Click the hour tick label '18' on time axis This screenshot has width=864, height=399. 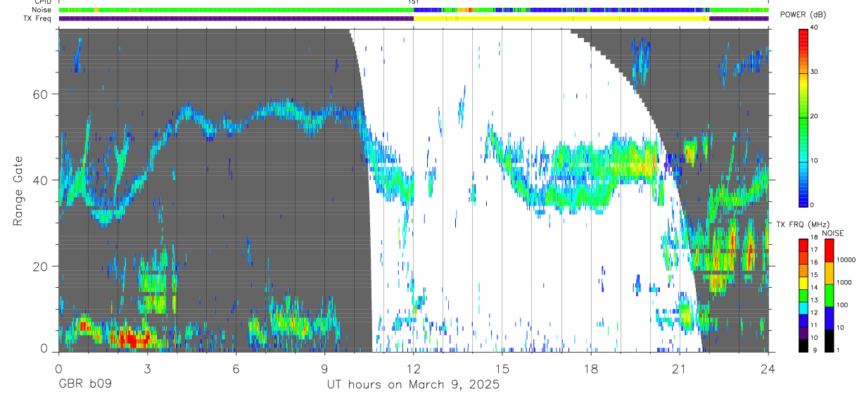591,369
